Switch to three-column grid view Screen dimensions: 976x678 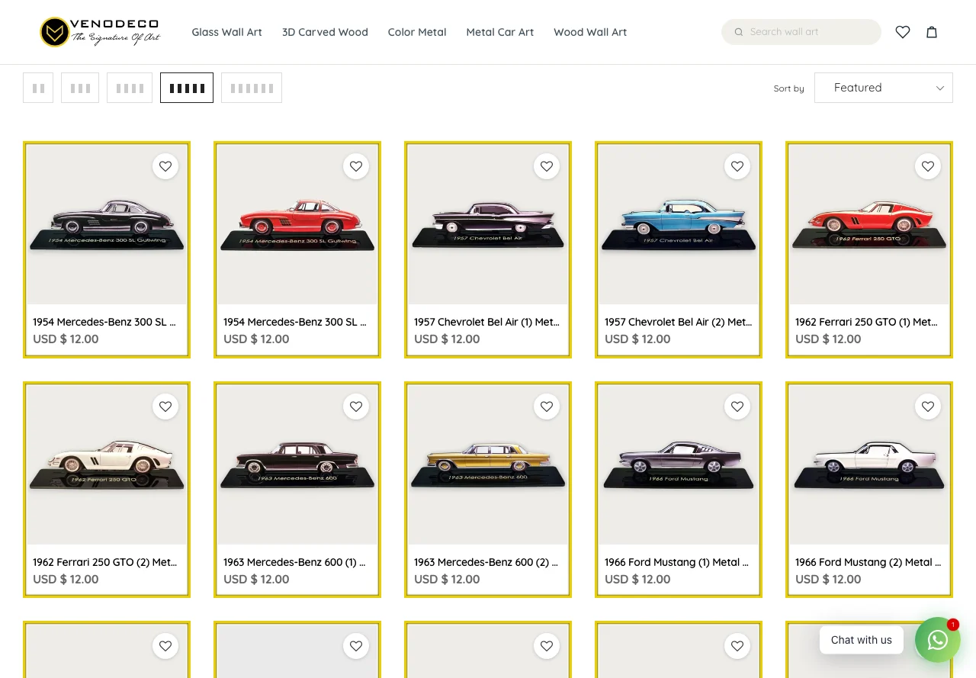pyautogui.click(x=80, y=88)
